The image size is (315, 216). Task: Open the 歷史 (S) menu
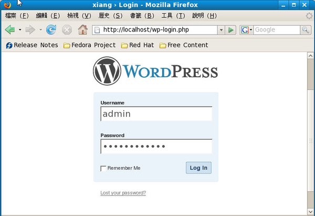110,16
